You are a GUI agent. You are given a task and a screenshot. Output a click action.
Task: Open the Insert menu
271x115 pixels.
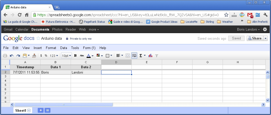click(x=38, y=48)
